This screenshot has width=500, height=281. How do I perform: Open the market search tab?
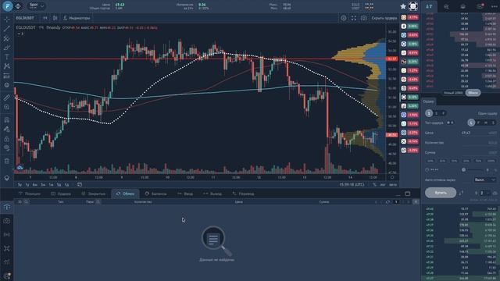(446, 6)
